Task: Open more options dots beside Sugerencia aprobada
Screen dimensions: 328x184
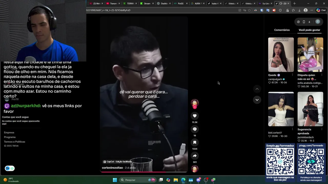Action: coord(322,129)
